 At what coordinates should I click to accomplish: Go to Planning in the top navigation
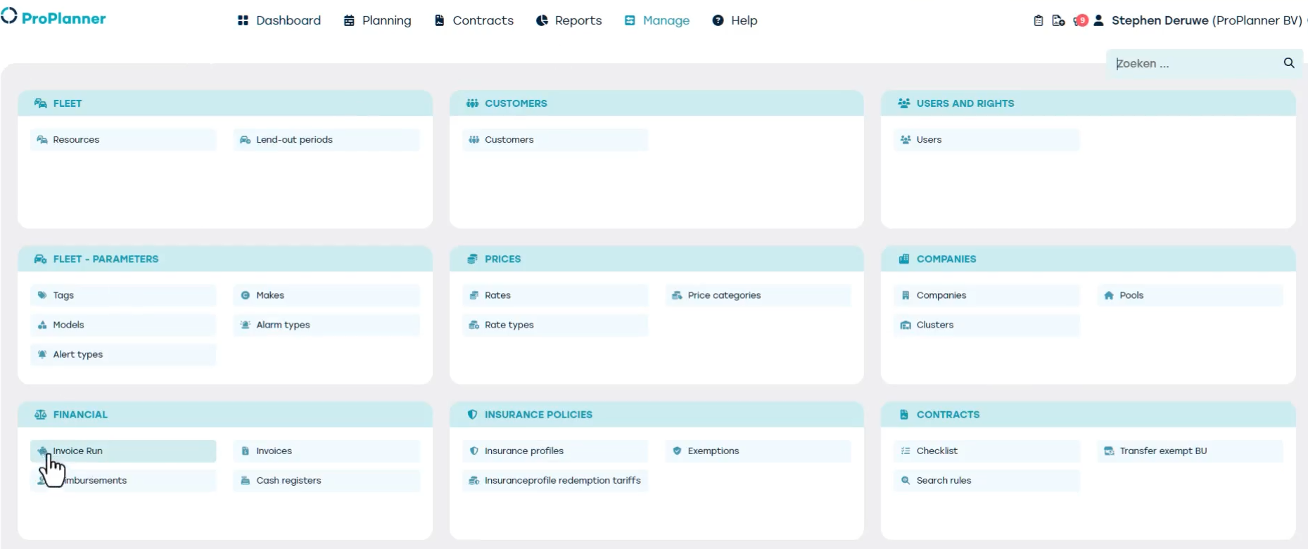(377, 20)
